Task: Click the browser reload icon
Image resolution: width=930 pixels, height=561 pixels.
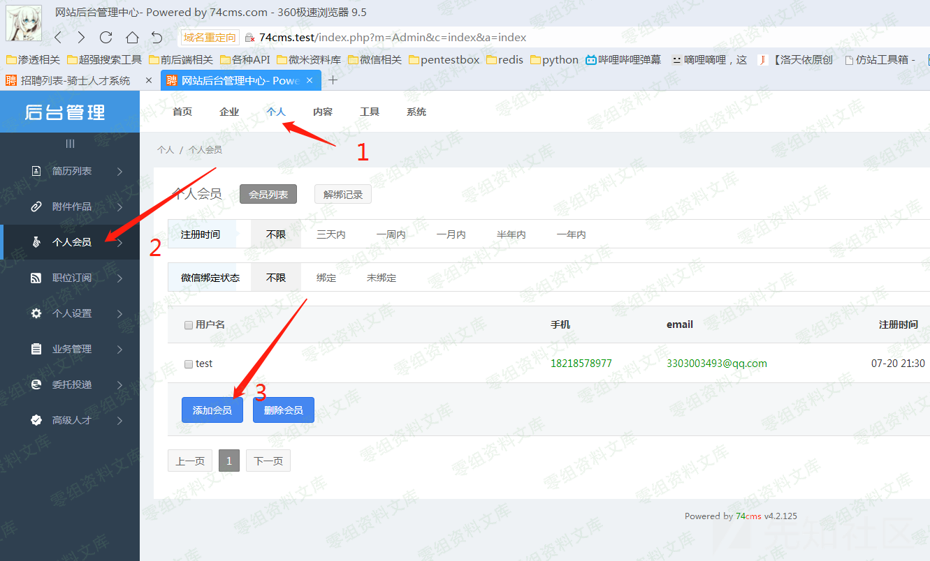Action: point(106,38)
